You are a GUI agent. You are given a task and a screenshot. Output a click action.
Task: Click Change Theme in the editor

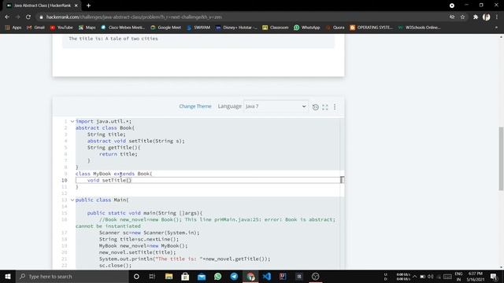point(195,106)
